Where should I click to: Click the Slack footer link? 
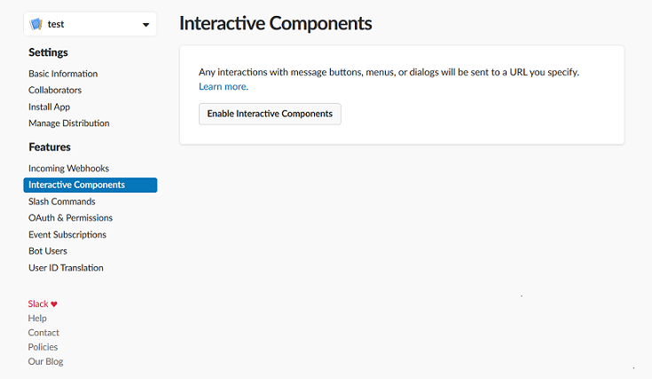tap(38, 304)
